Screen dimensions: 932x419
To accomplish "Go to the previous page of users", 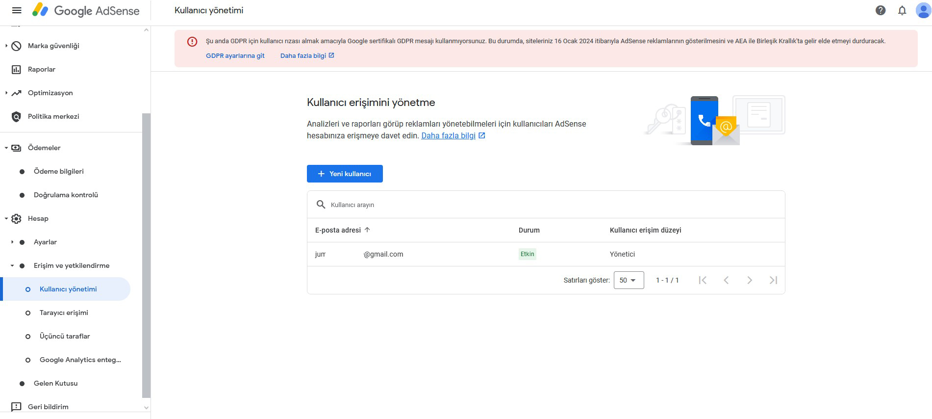I will tap(726, 280).
